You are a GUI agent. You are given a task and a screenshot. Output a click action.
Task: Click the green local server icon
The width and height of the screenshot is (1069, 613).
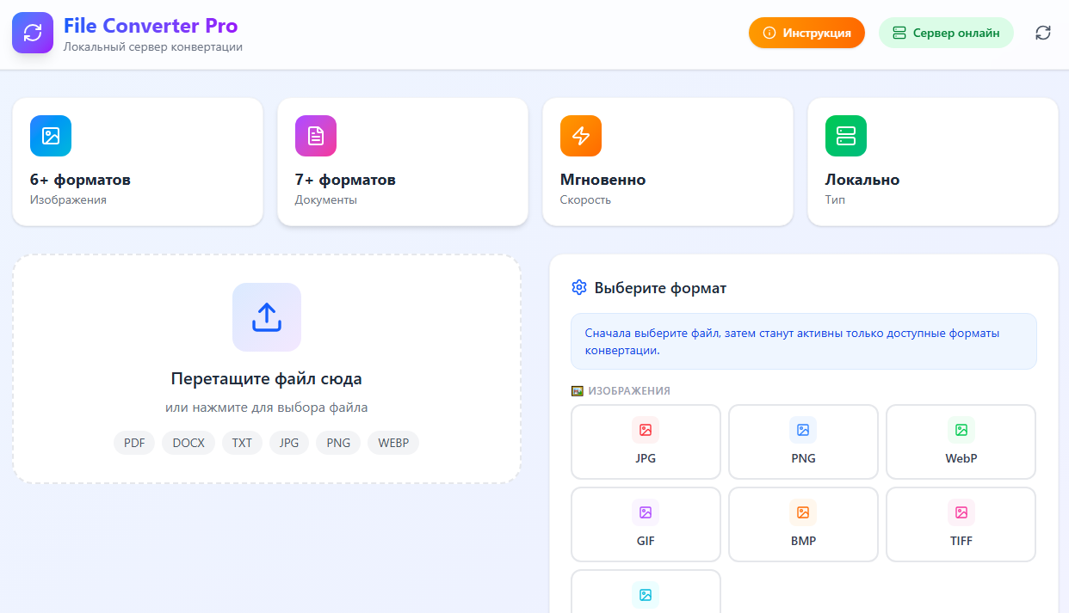click(846, 136)
